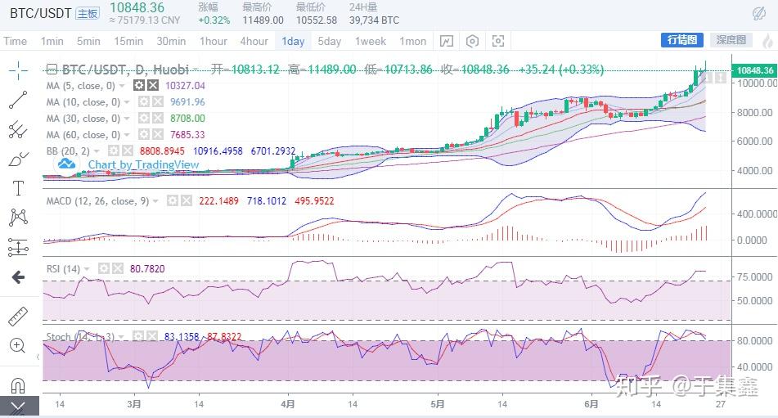
Task: Open the indicators chart icon
Action: [x=447, y=41]
